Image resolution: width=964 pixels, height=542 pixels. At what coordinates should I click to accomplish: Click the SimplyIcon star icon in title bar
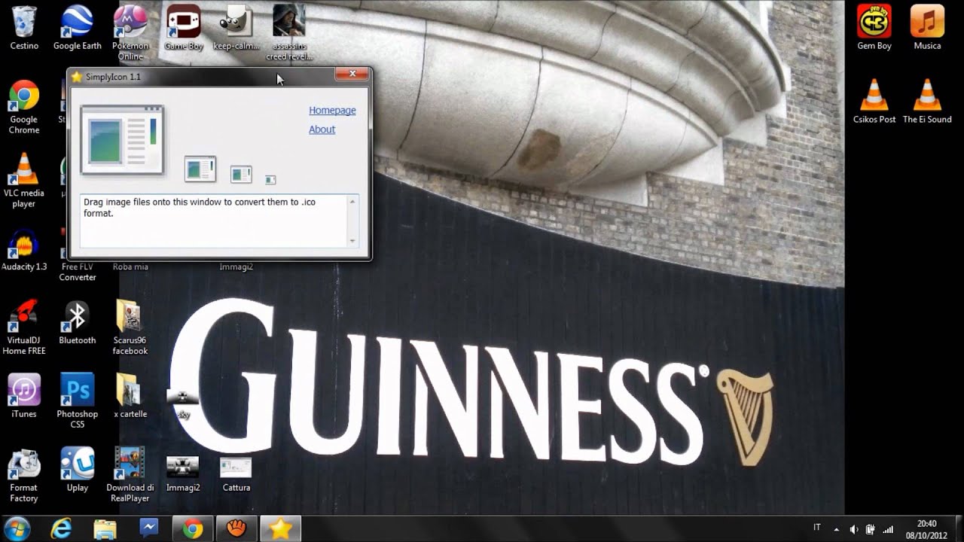pyautogui.click(x=76, y=77)
